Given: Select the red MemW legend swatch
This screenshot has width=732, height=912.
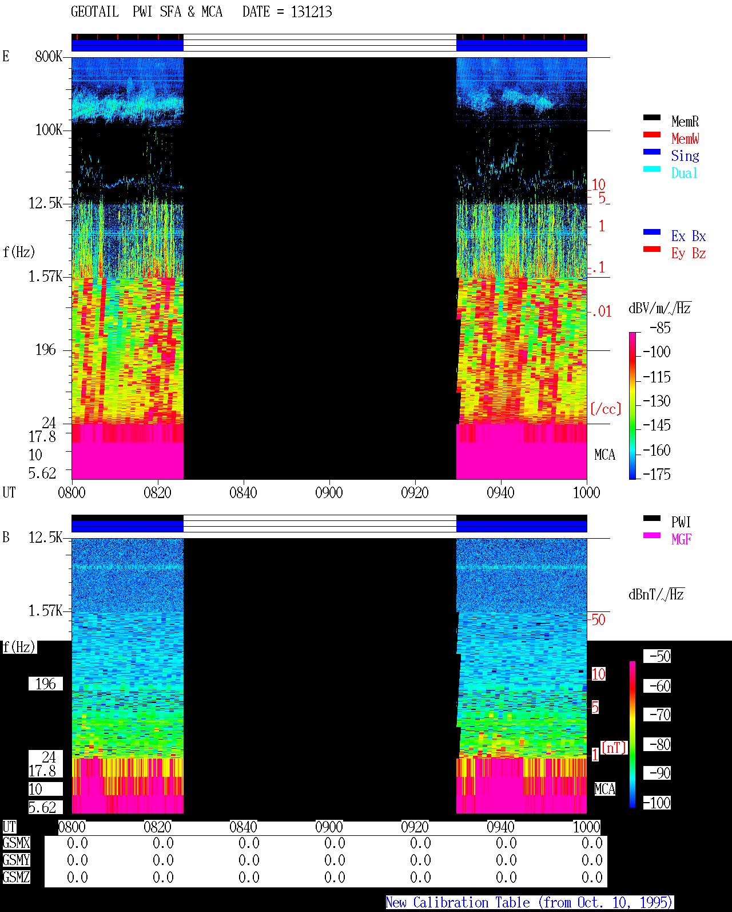Looking at the screenshot, I should click(x=652, y=135).
